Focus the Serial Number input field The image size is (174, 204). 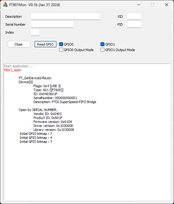[52, 24]
